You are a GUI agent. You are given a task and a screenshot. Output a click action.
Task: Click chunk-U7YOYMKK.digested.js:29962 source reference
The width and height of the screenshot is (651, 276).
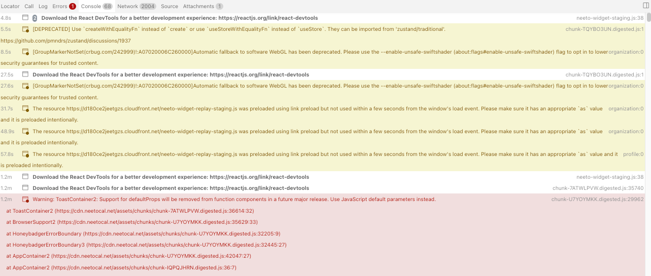tap(597, 200)
